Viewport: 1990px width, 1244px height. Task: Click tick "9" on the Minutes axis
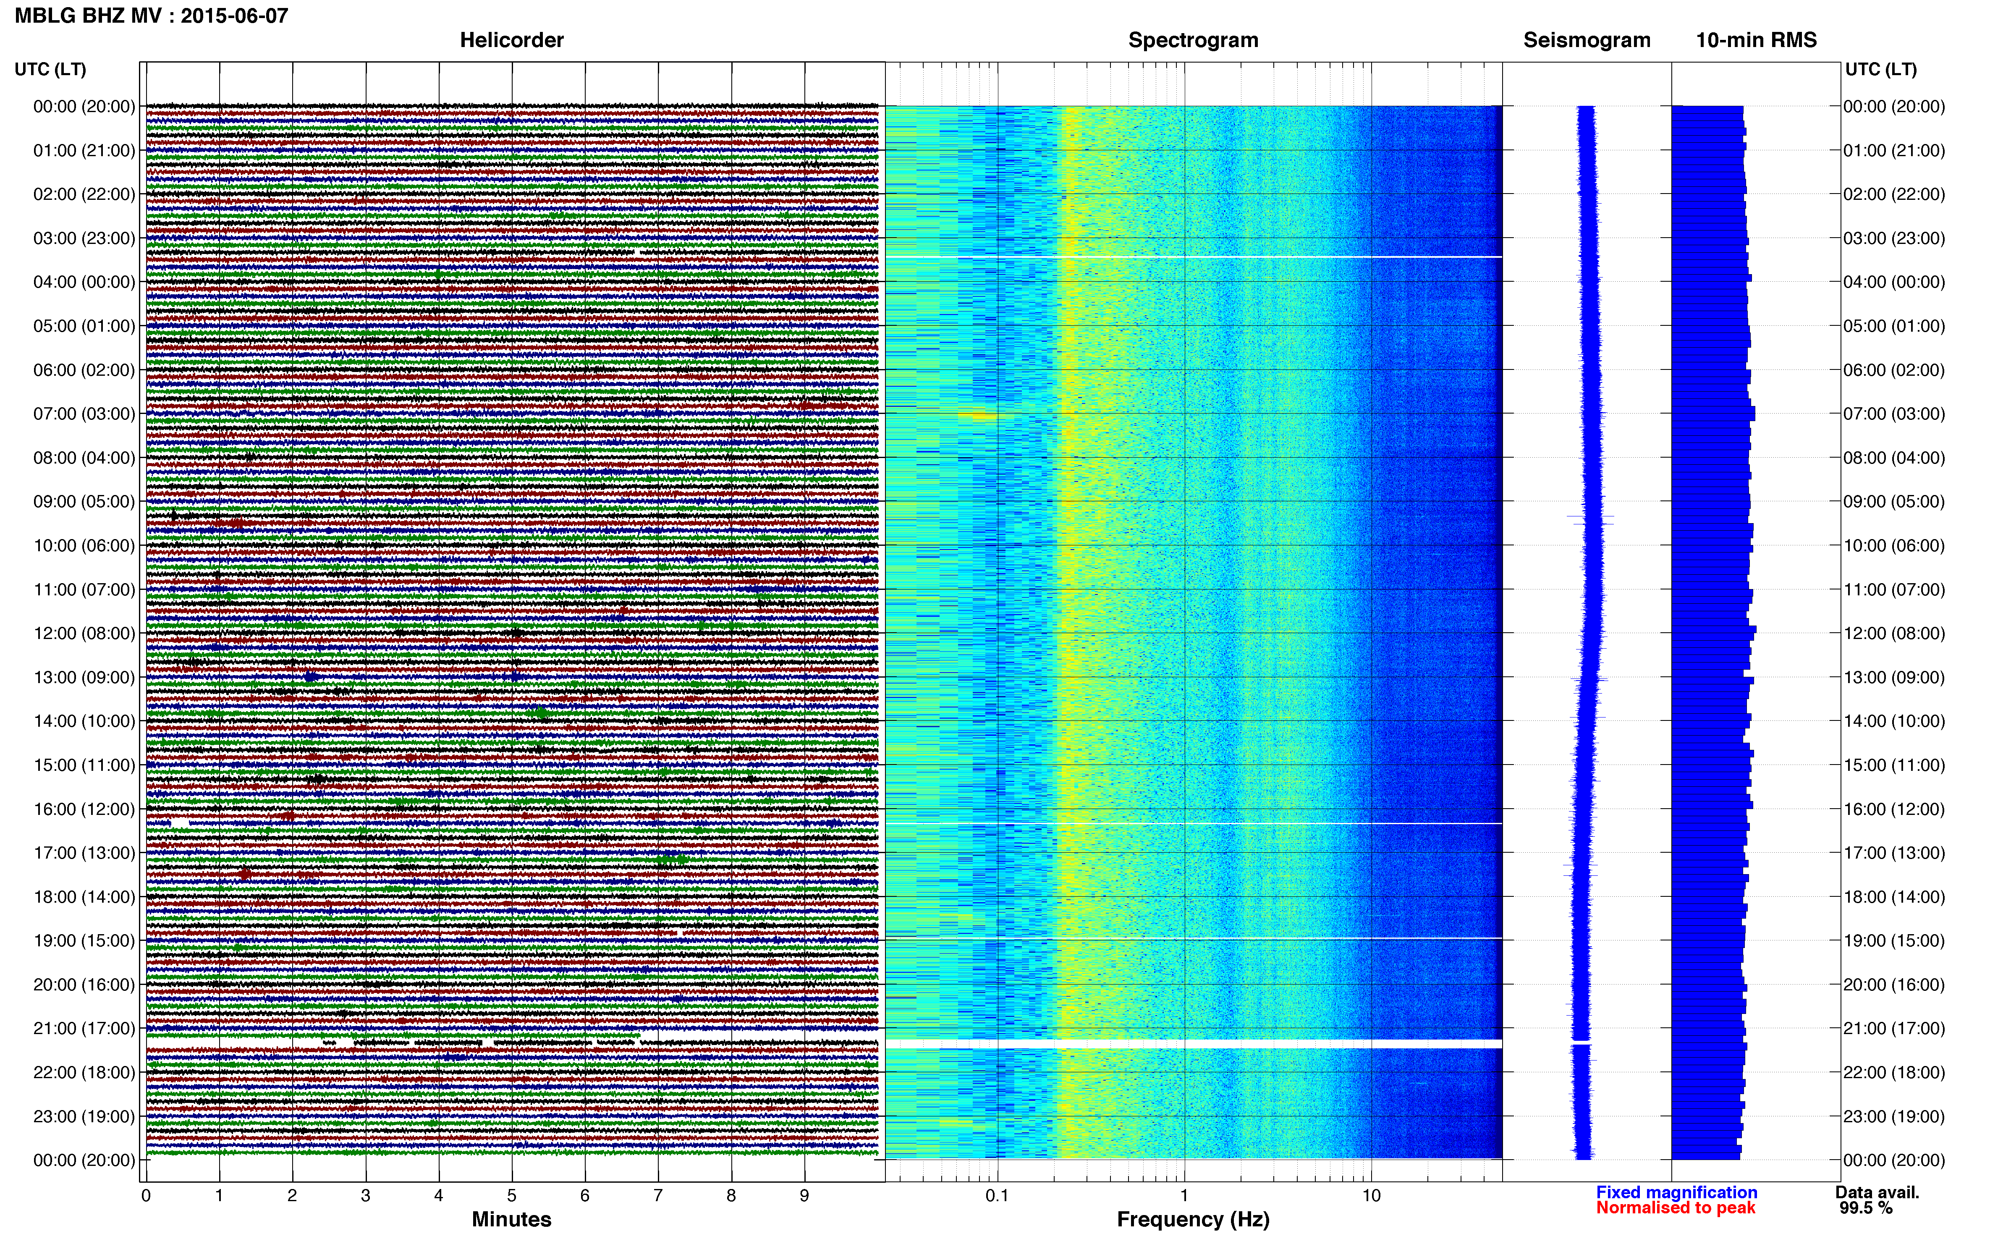coord(804,1195)
